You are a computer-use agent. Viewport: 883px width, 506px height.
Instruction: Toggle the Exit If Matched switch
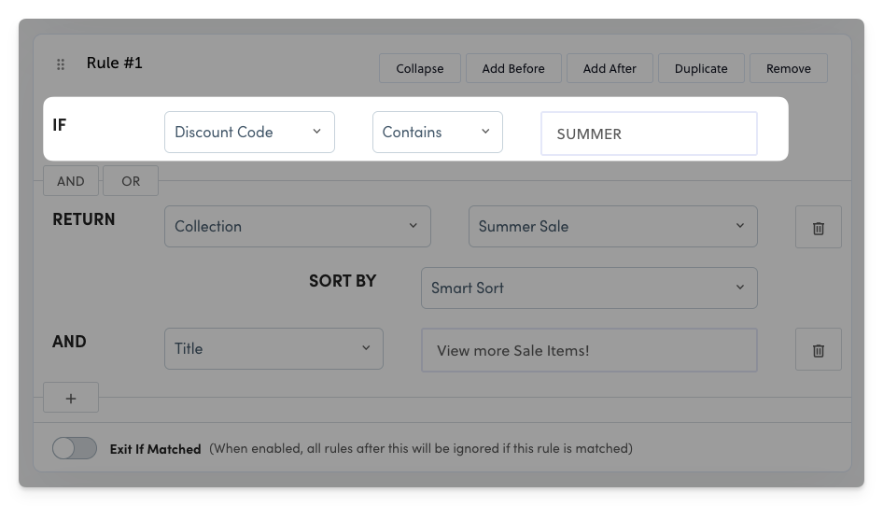tap(75, 448)
